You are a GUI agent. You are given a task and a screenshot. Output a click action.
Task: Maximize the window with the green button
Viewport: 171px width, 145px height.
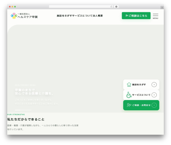(15, 7)
